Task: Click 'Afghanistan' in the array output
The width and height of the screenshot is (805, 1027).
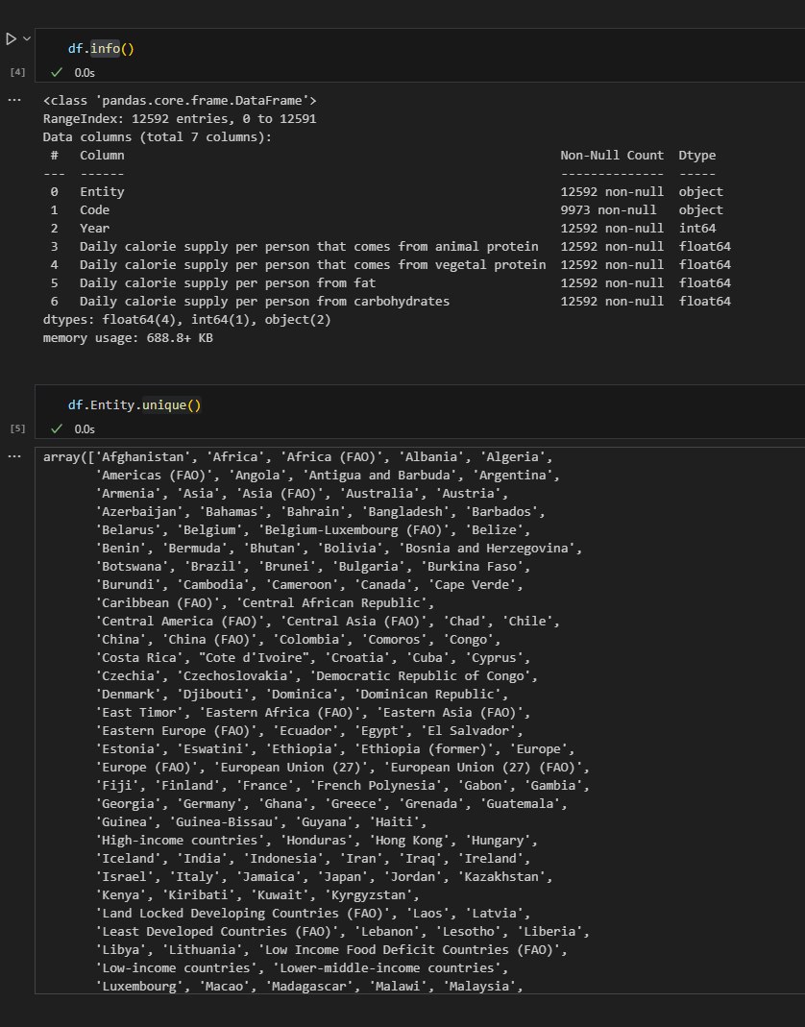Action: [x=138, y=457]
